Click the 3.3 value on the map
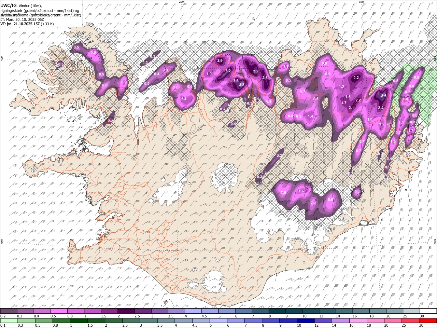The image size is (437, 328). coord(236,81)
